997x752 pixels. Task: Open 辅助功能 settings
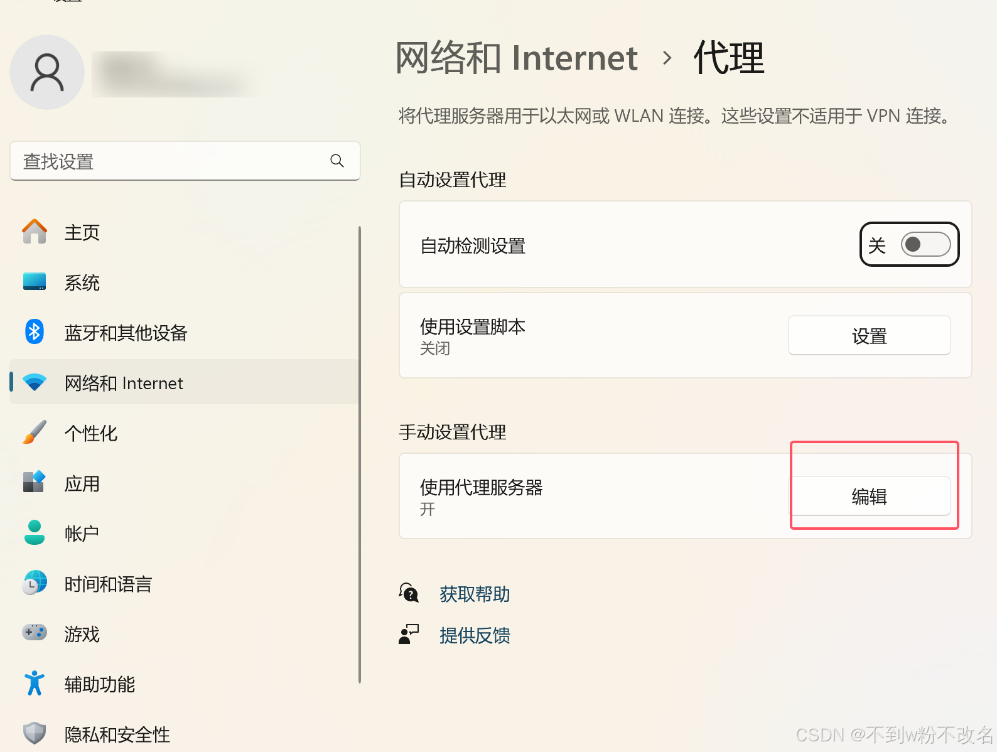click(x=185, y=684)
